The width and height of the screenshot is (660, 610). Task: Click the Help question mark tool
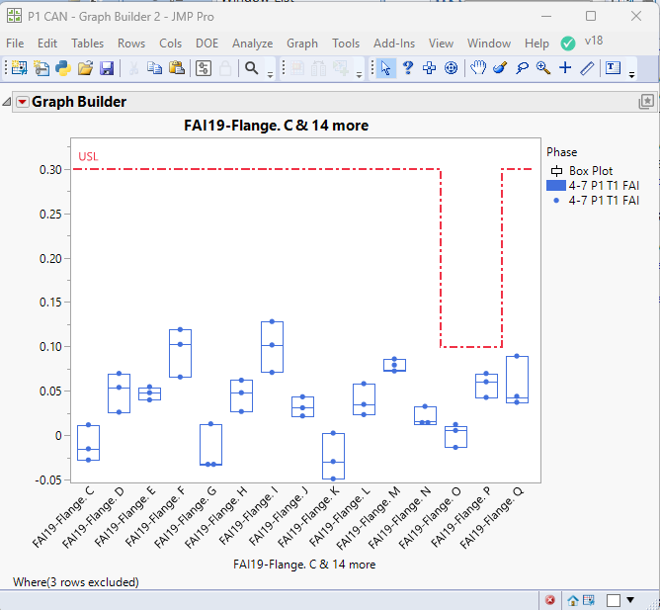407,68
